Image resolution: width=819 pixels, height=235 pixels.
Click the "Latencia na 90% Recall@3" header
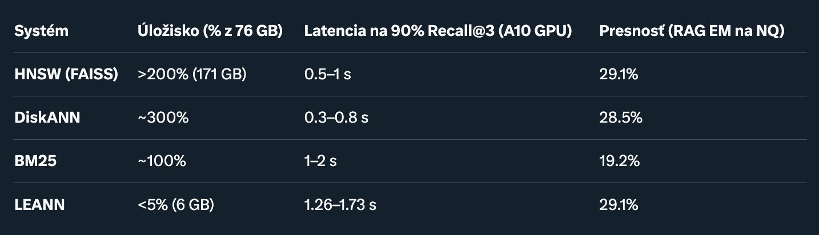pyautogui.click(x=438, y=31)
